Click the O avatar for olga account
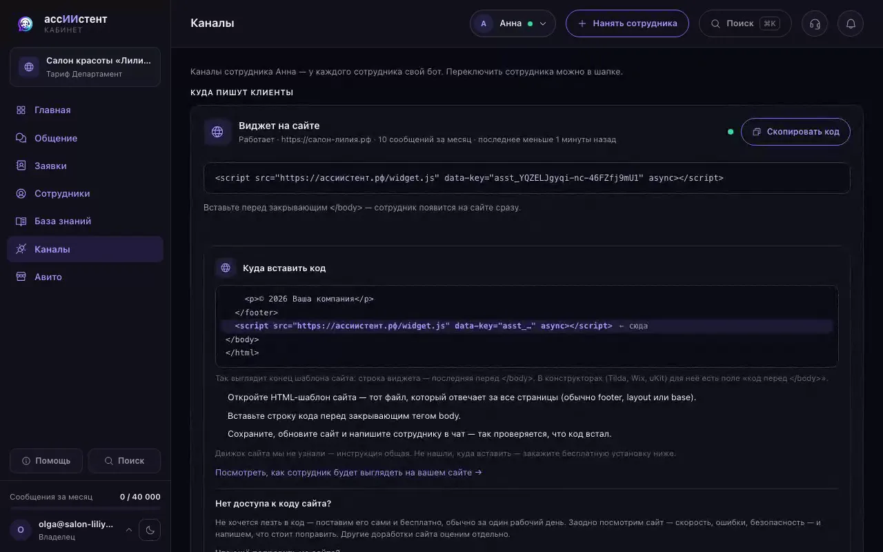The image size is (883, 552). 21,530
